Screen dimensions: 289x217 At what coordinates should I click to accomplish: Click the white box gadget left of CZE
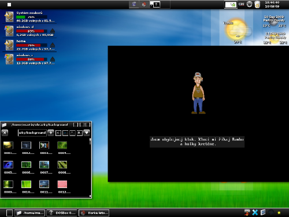coord(231,5)
